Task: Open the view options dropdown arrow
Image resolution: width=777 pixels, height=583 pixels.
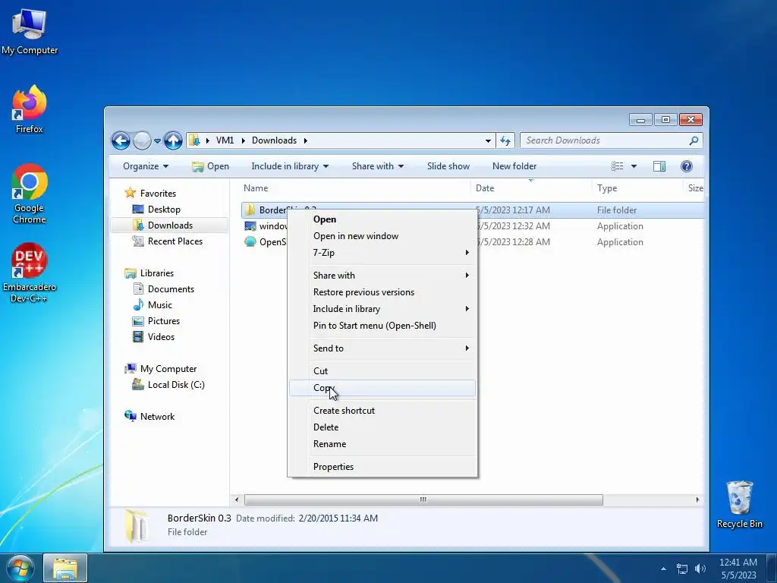Action: click(634, 166)
